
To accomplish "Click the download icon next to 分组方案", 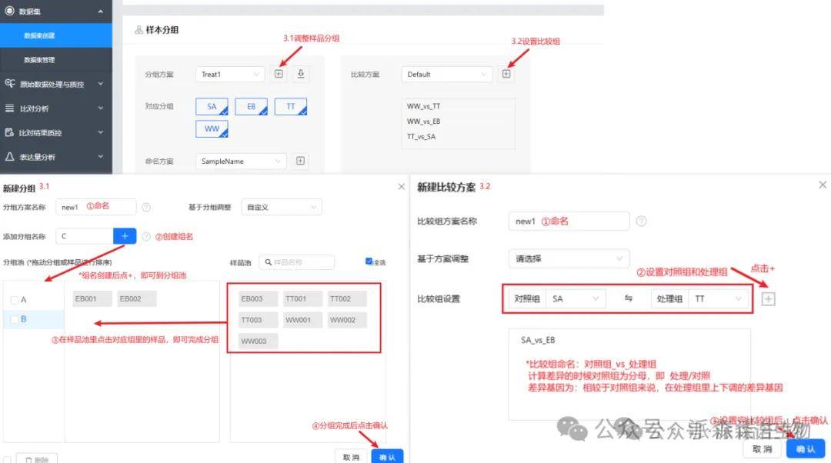I will click(301, 75).
